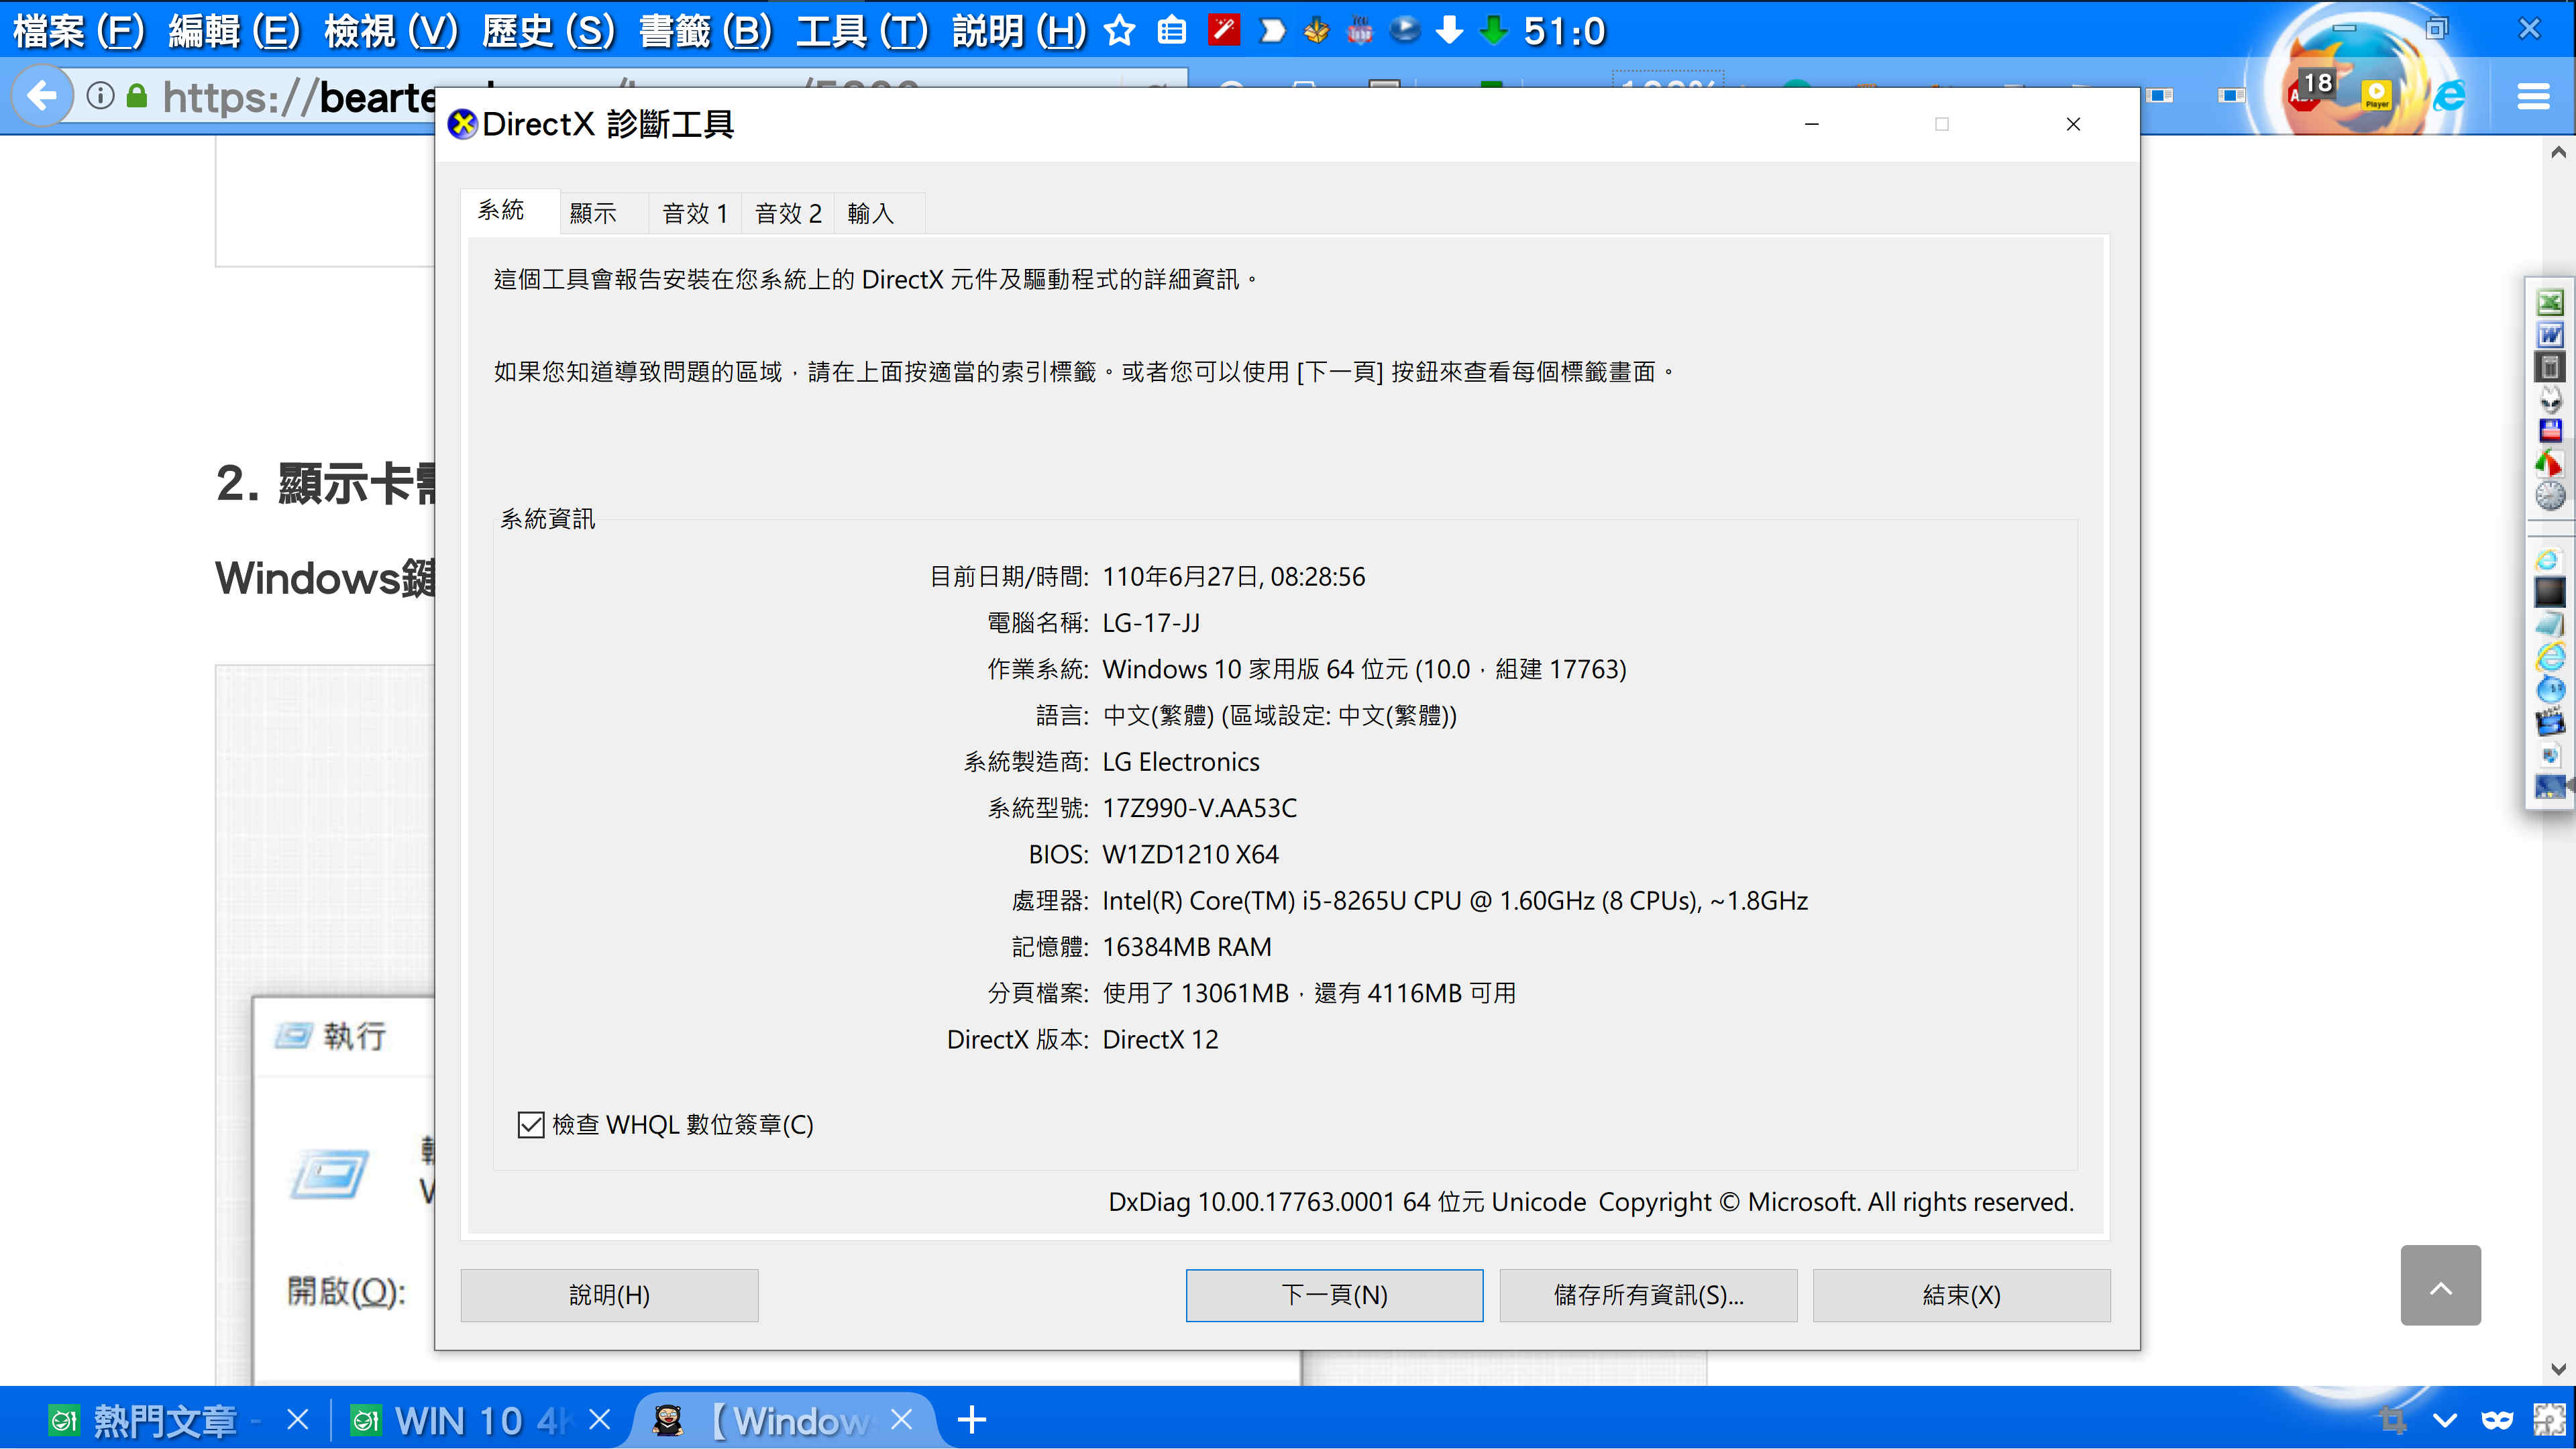Click the notepad icon in side dock

pos(2550,624)
